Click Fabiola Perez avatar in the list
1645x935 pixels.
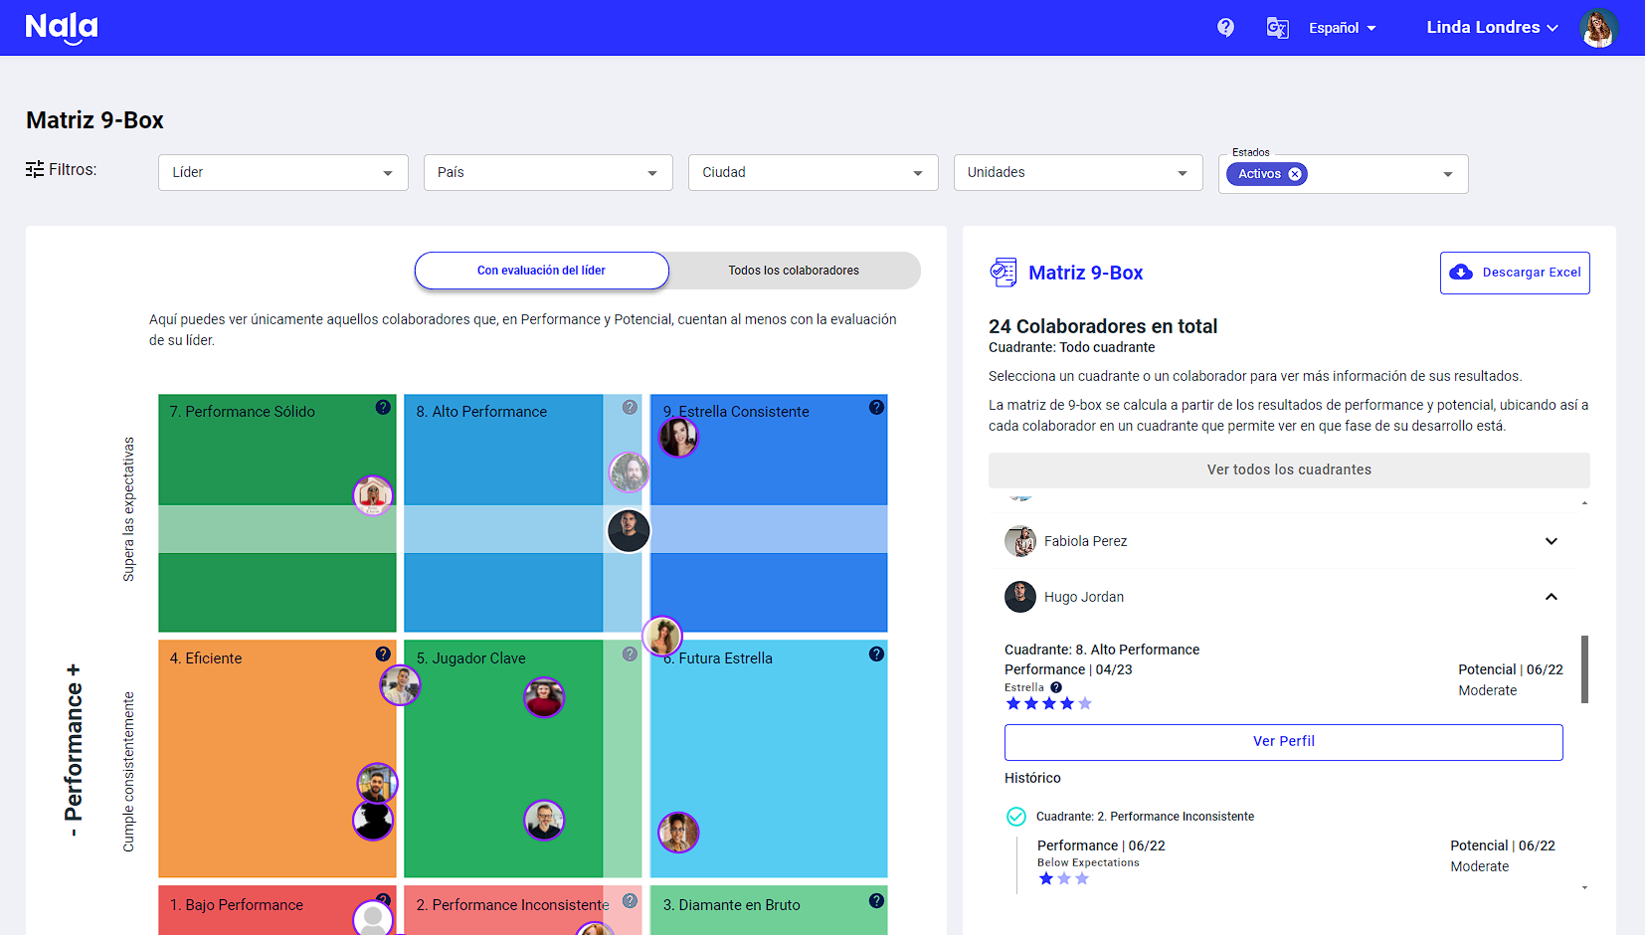1020,541
